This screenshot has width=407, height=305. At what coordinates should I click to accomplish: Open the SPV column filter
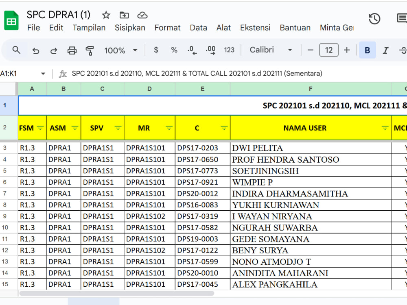(118, 128)
